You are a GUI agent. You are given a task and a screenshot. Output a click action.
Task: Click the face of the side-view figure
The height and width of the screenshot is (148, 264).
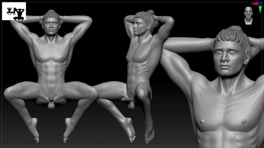pyautogui.click(x=138, y=27)
